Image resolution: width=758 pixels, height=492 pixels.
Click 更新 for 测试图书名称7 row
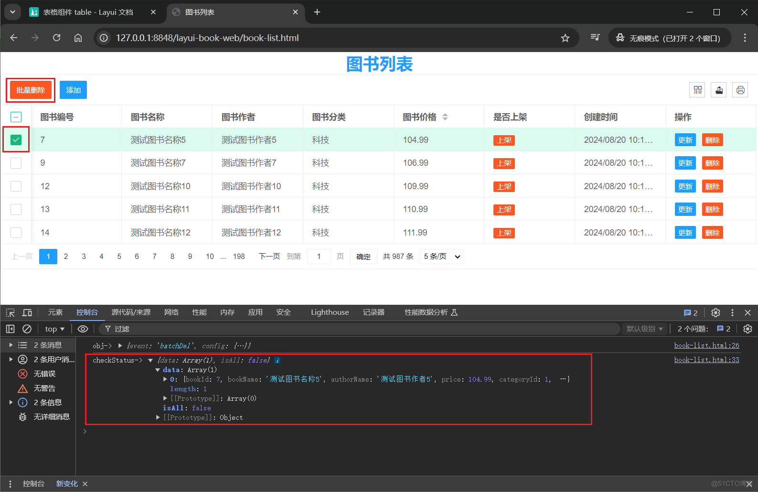pos(685,163)
